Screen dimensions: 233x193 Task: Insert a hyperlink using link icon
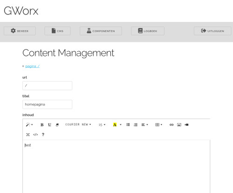171,124
